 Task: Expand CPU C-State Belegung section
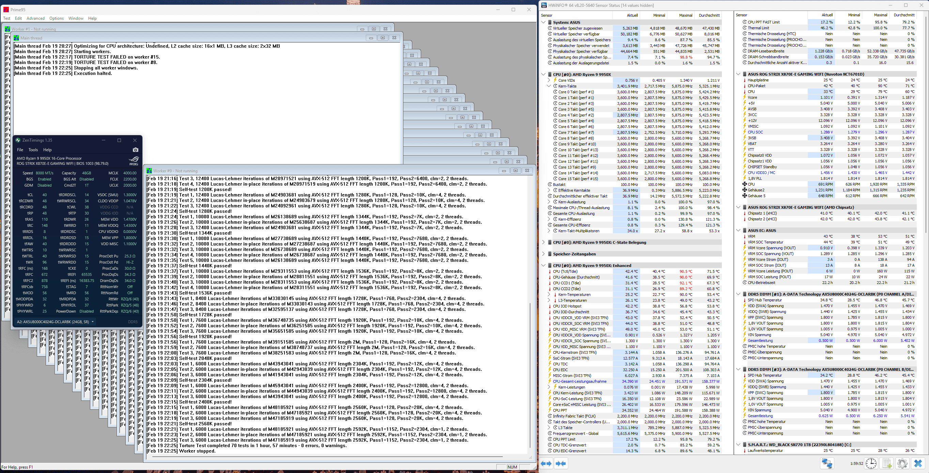543,242
